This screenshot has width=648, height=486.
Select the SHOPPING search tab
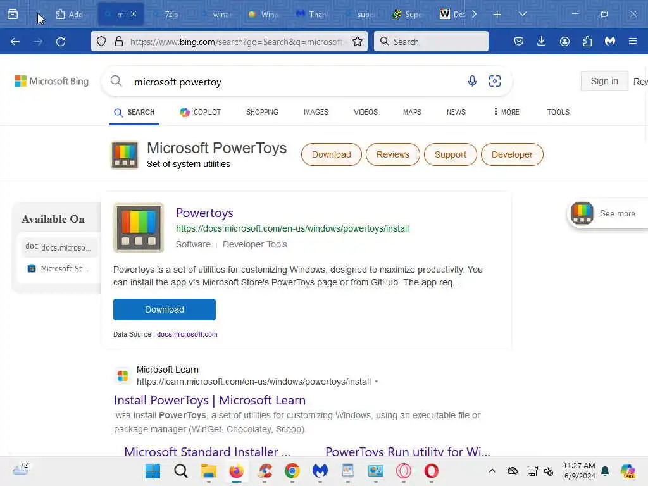pos(262,112)
